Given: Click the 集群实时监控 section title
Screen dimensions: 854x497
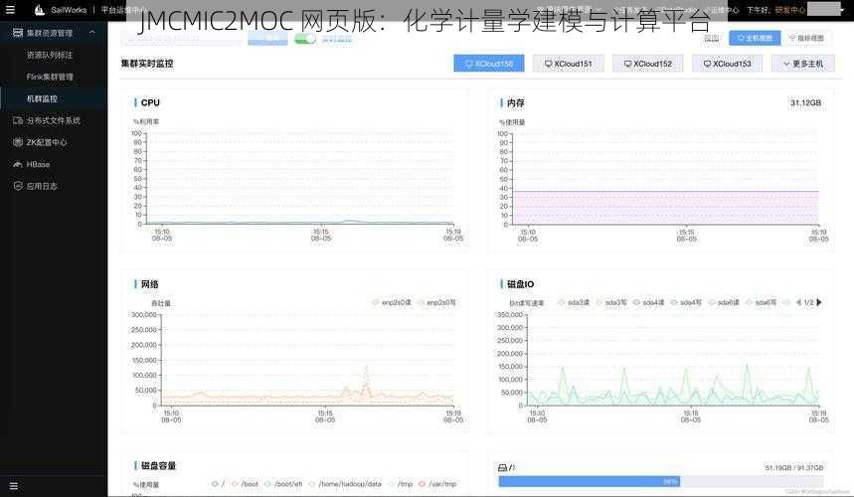Looking at the screenshot, I should (147, 64).
